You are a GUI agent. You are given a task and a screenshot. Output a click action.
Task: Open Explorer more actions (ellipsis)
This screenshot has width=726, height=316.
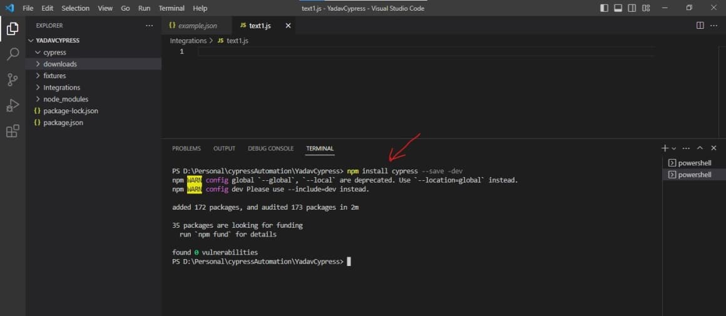(x=149, y=26)
